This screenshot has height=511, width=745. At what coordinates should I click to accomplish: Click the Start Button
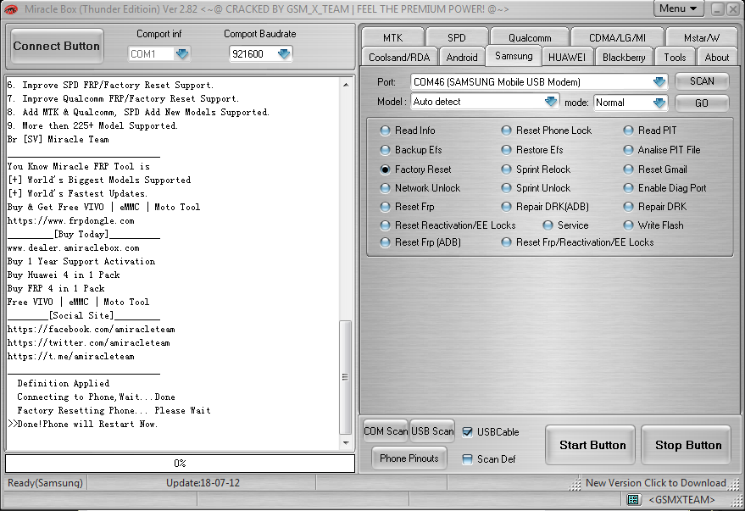click(590, 445)
